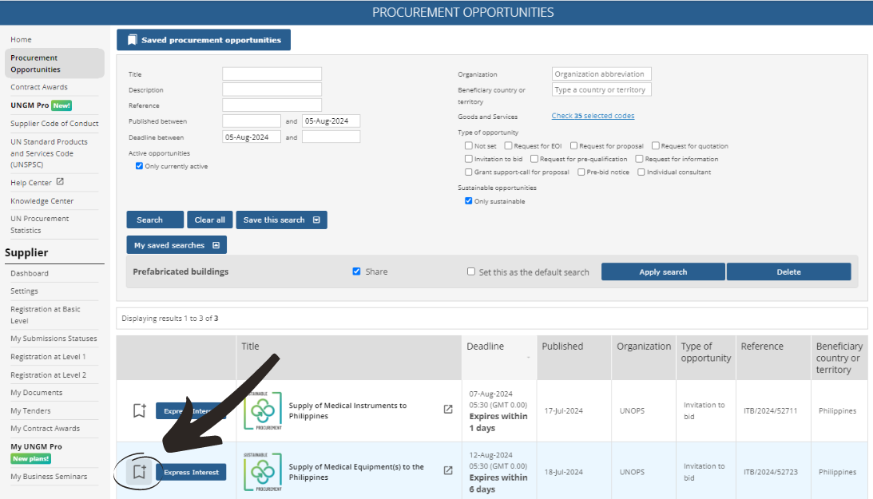The height and width of the screenshot is (499, 873).
Task: Open Check 35 selected codes link
Action: click(593, 116)
